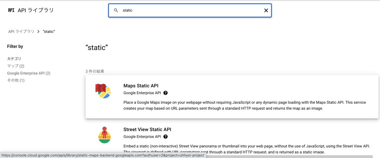The height and width of the screenshot is (158, 380).
Task: Click into the static search input field
Action: pos(190,10)
